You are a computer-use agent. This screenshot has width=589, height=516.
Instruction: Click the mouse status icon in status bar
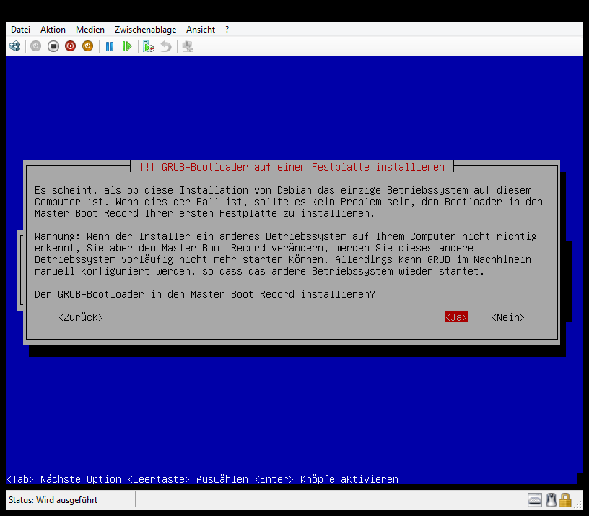click(551, 500)
